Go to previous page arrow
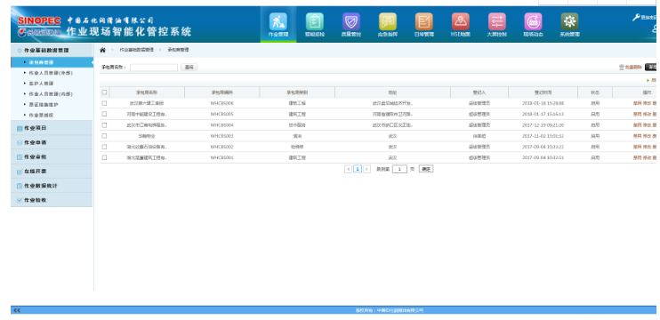The height and width of the screenshot is (320, 660). pyautogui.click(x=348, y=169)
